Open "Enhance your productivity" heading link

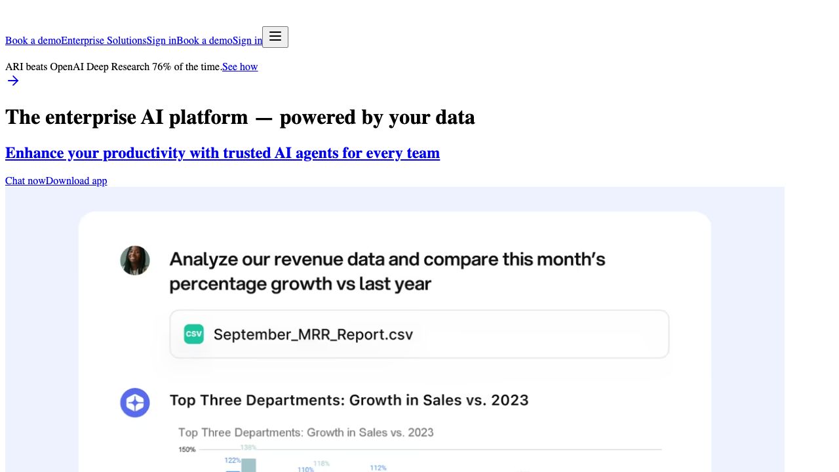pos(222,153)
